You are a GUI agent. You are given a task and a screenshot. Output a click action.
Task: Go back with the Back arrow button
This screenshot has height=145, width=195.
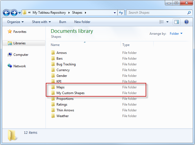pyautogui.click(x=6, y=13)
